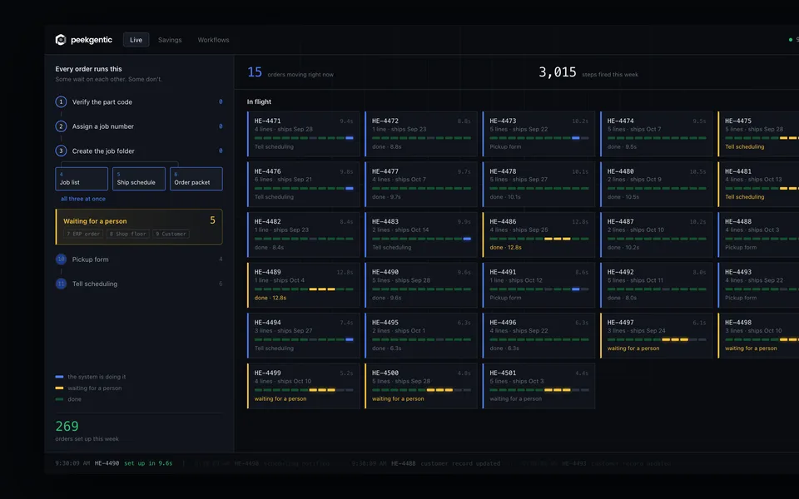This screenshot has height=499, width=799.
Task: Select Pickup form step in the sidebar
Action: 90,259
